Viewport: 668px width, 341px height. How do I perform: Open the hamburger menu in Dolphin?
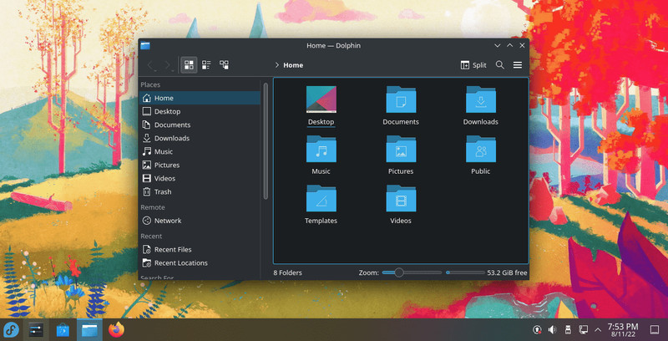tap(518, 65)
